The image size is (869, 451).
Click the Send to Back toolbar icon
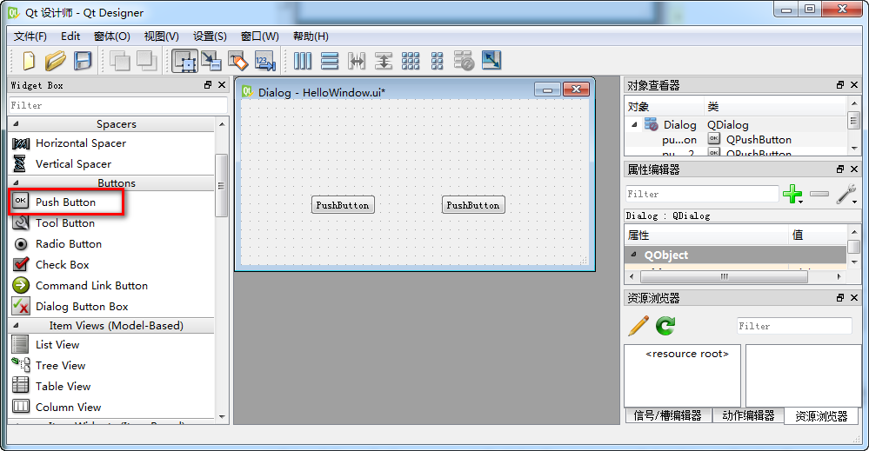[x=119, y=60]
